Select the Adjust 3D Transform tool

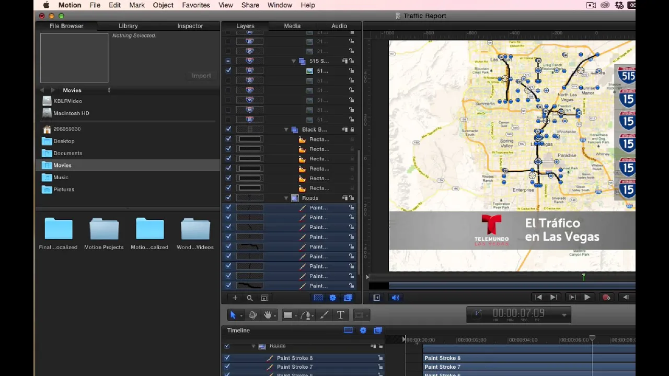(252, 315)
